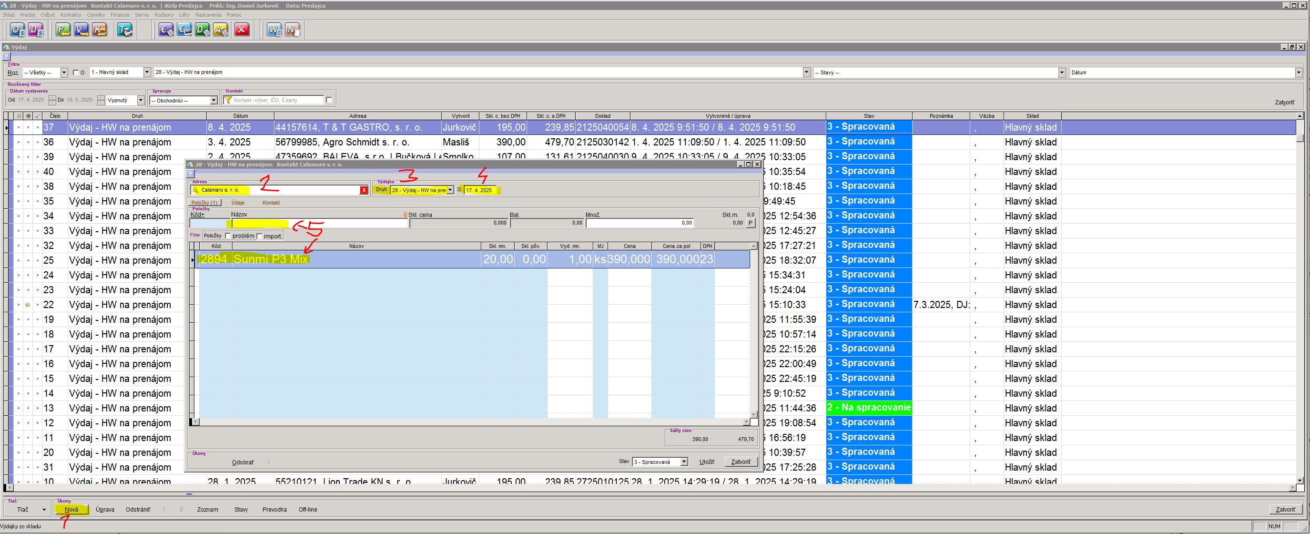Open the OS cash register toolbar icon
1310x534 pixels.
[18, 30]
